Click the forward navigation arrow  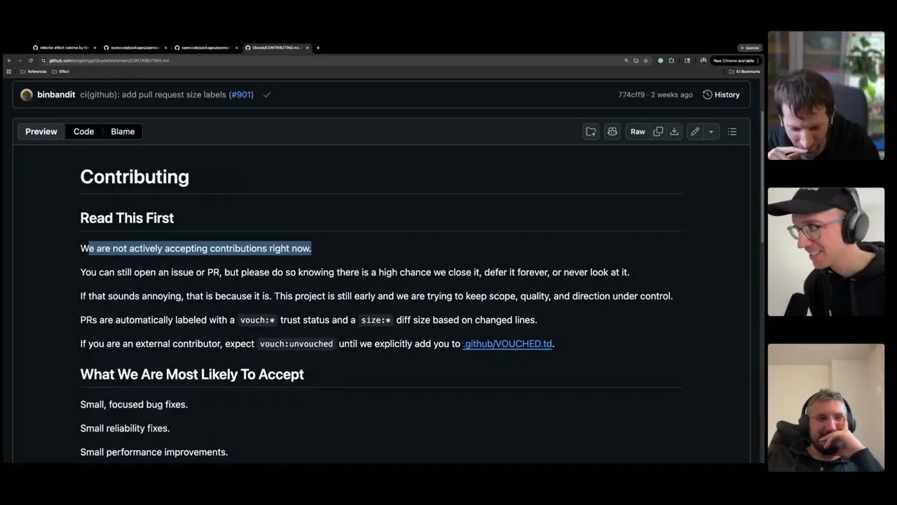point(20,60)
